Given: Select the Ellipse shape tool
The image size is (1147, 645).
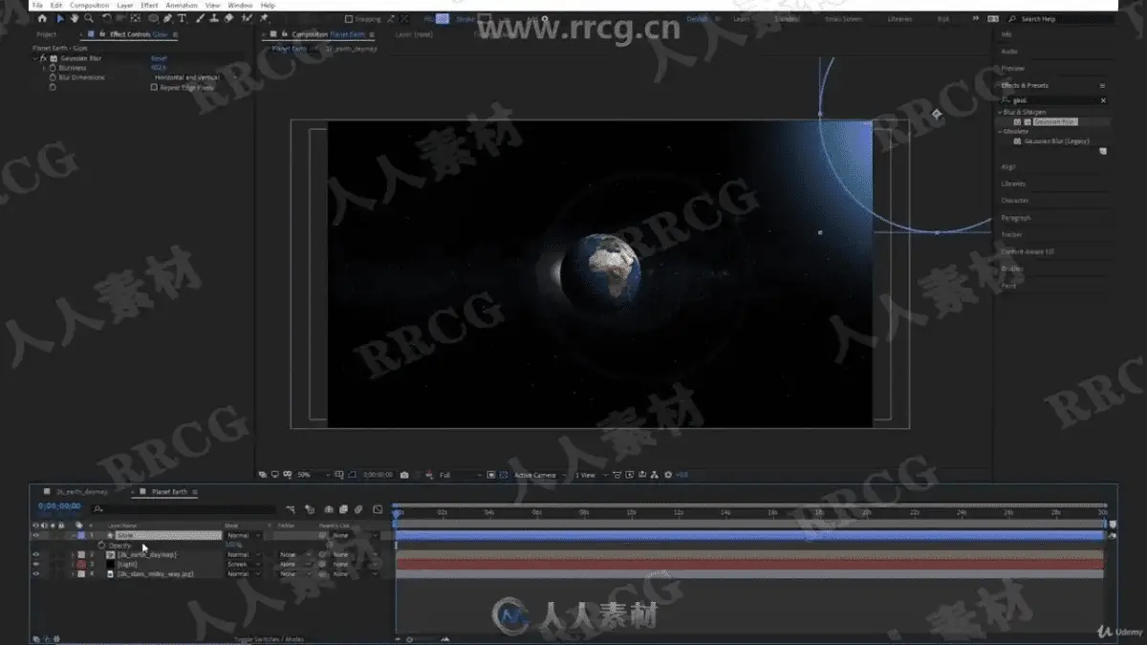Looking at the screenshot, I should click(x=153, y=18).
